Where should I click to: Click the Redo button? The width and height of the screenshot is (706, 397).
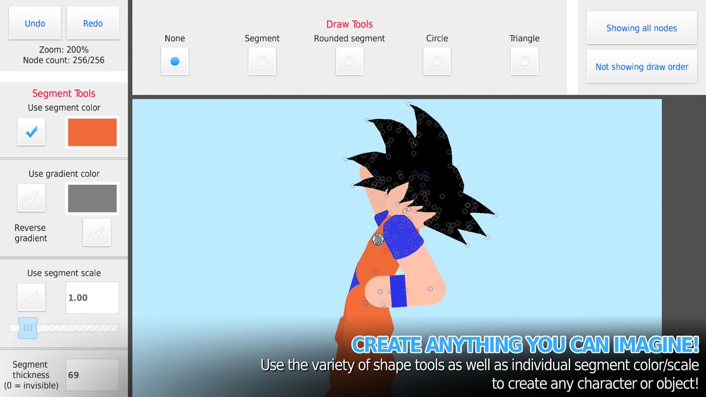click(93, 24)
